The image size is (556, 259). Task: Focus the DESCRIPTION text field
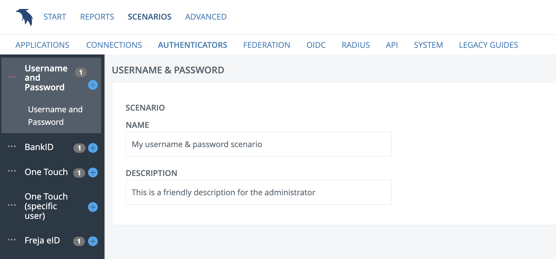click(258, 193)
